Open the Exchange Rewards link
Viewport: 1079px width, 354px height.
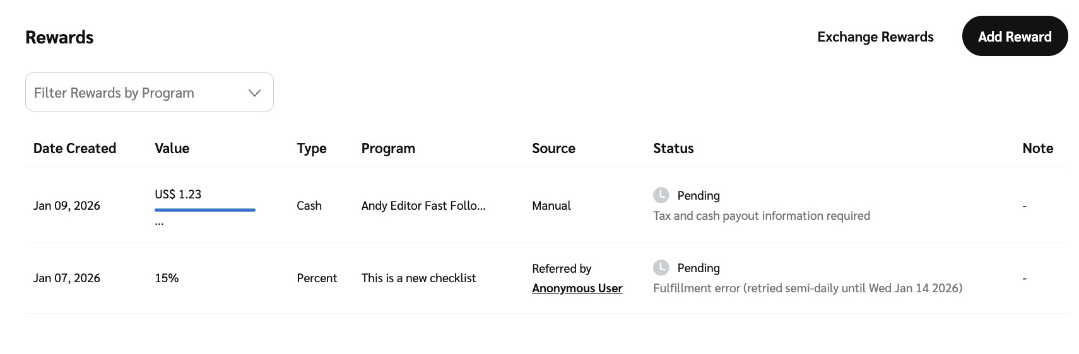(x=875, y=37)
